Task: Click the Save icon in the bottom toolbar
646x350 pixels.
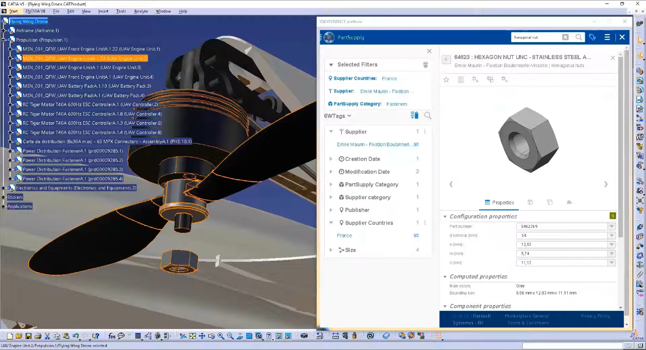Action: click(28, 336)
